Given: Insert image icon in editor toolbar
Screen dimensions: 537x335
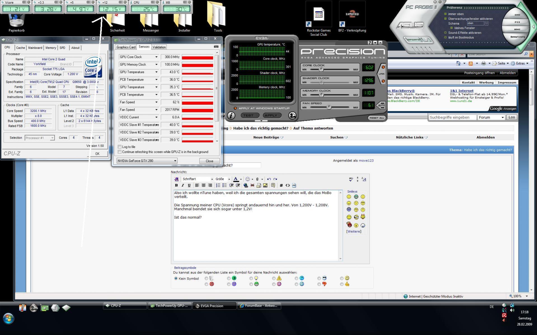Looking at the screenshot, I should point(265,185).
